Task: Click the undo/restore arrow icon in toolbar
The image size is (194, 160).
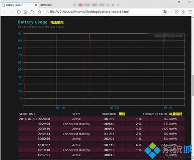Action: (33, 12)
